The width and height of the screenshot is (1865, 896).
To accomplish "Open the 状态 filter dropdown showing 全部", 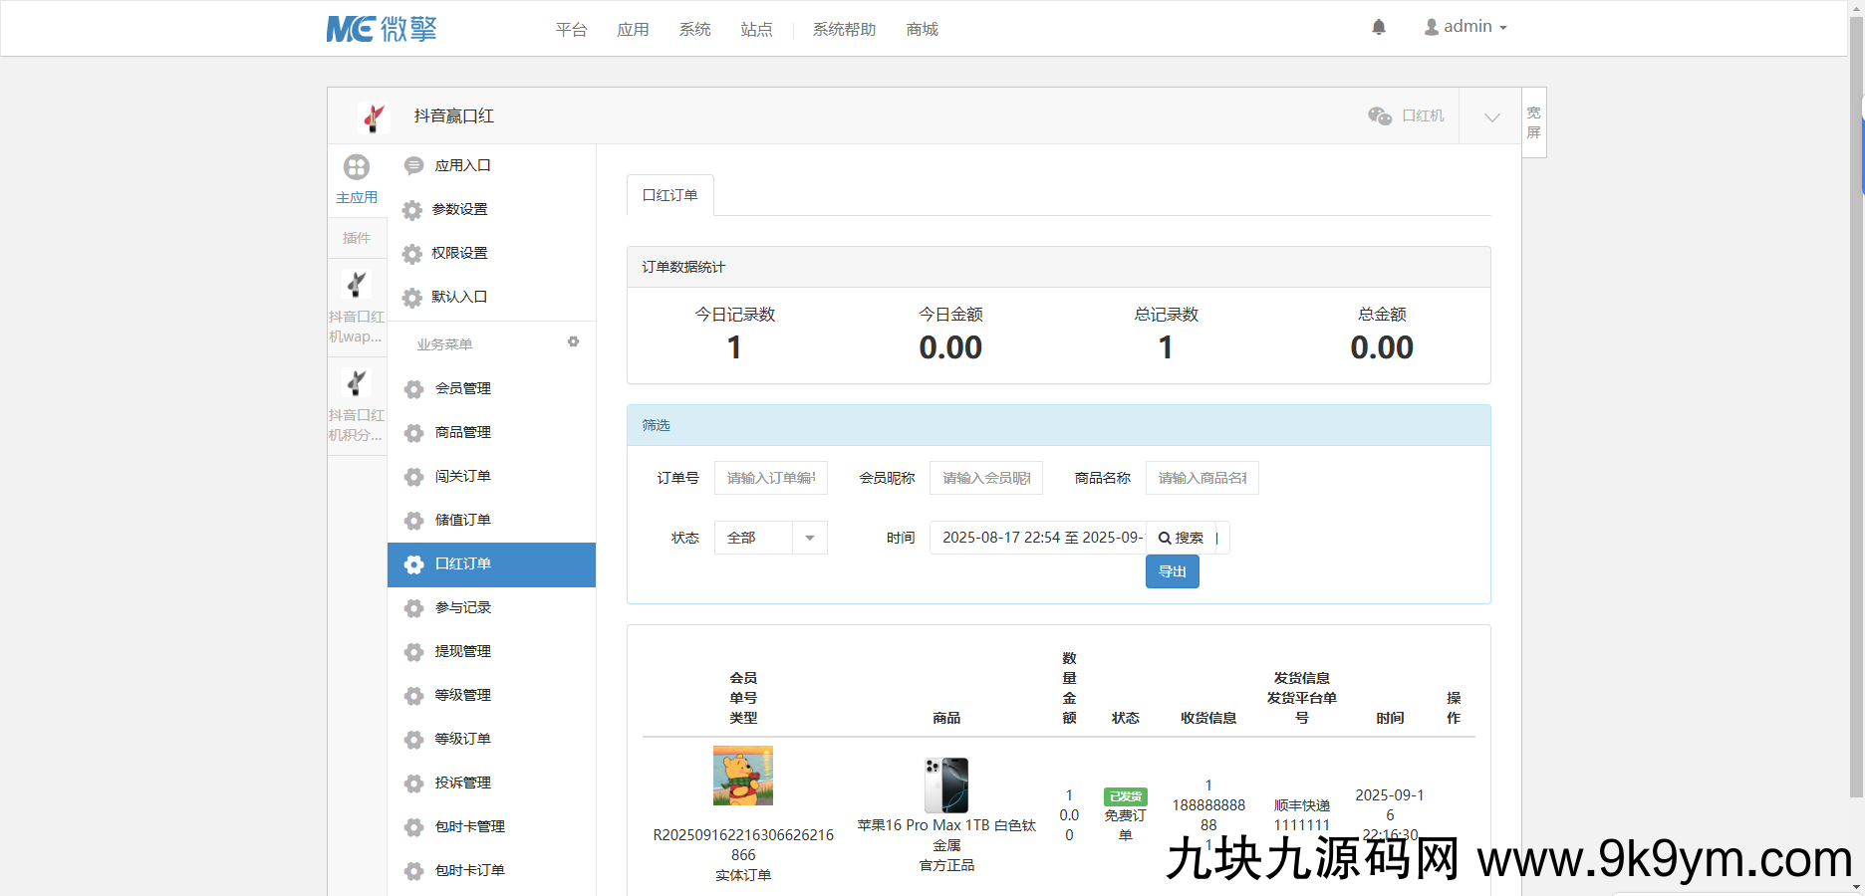I will 769,538.
